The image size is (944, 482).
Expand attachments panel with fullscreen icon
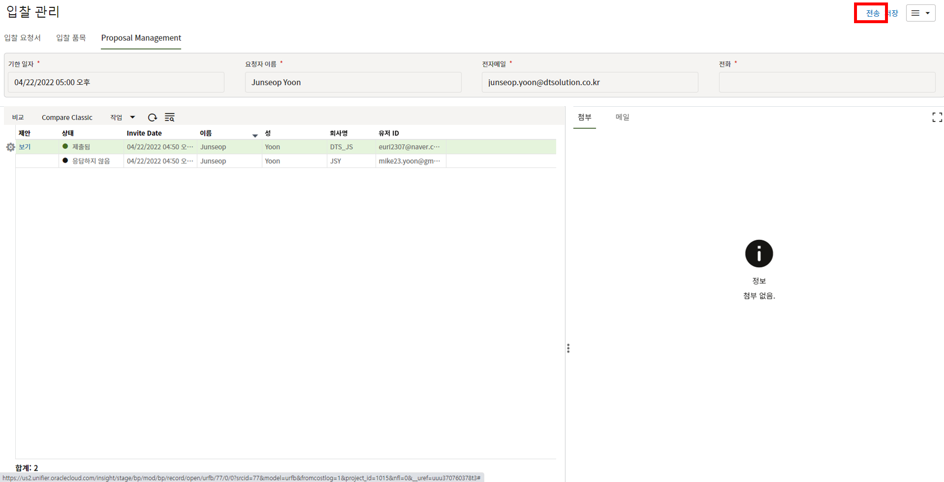(x=937, y=117)
